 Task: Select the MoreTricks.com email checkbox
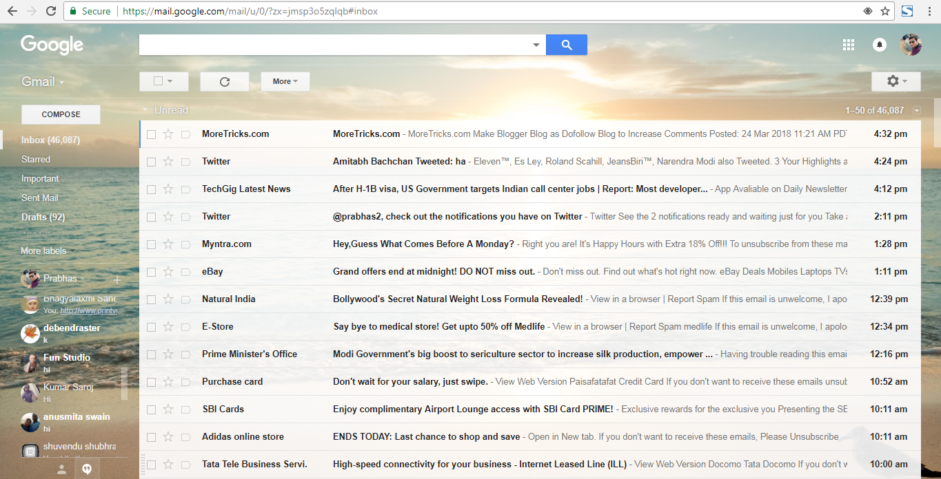tap(151, 134)
